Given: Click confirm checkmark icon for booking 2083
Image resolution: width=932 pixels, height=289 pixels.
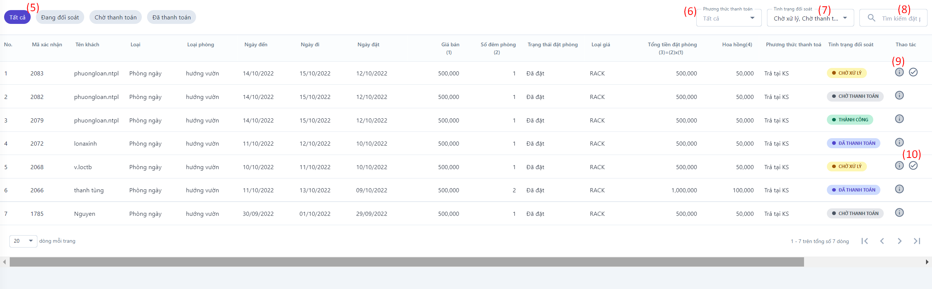Looking at the screenshot, I should [913, 72].
